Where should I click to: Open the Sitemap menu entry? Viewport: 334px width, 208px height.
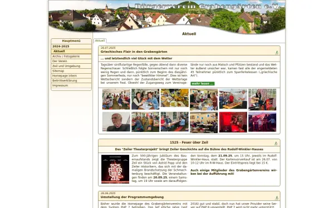click(71, 71)
